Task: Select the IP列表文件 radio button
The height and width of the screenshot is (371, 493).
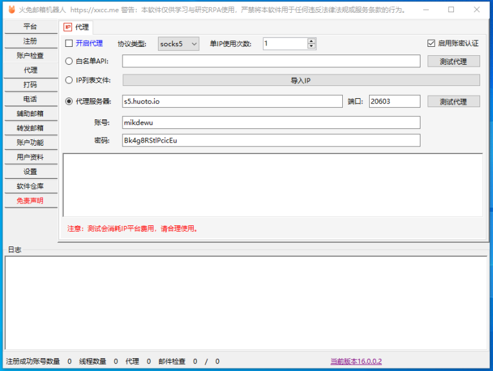Action: click(x=69, y=80)
